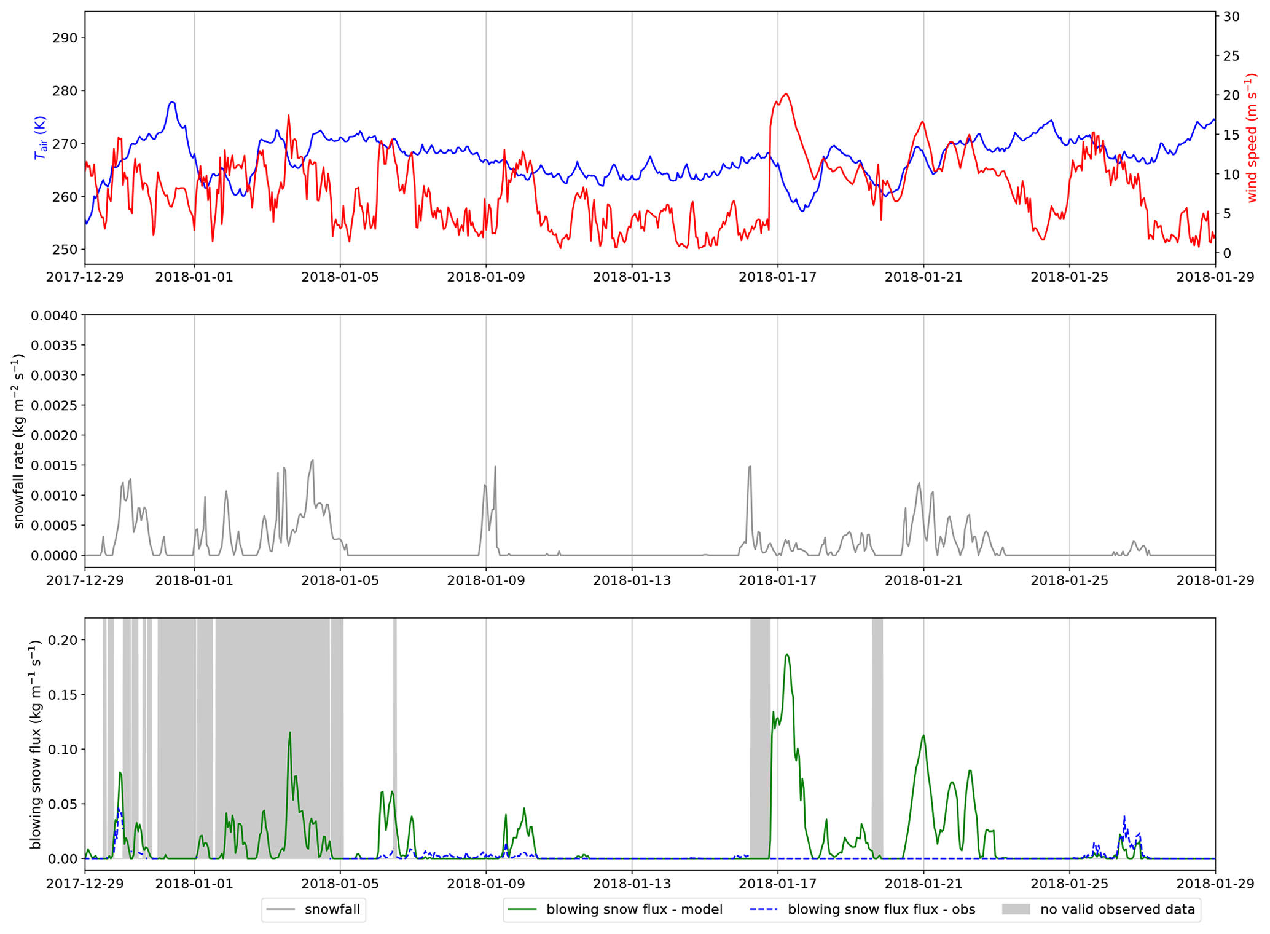This screenshot has height=934, width=1270.
Task: Click the blowing snow flux y-axis label
Action: (x=36, y=744)
